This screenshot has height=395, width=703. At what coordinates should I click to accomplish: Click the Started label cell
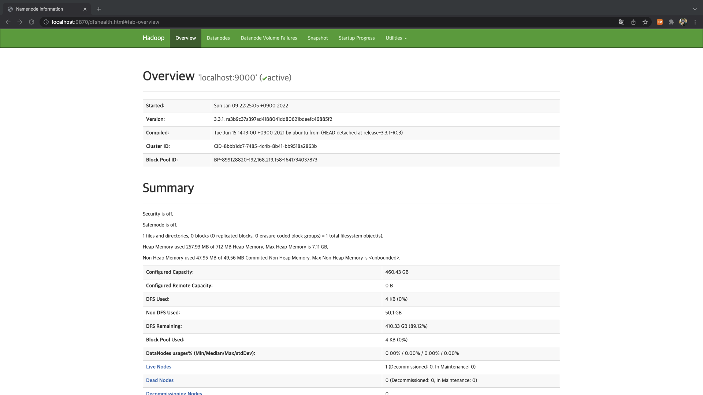pyautogui.click(x=177, y=106)
